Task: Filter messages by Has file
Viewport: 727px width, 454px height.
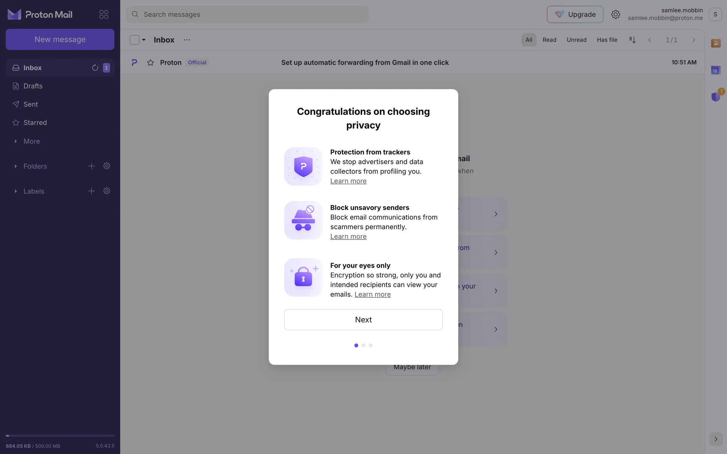Action: [x=607, y=40]
